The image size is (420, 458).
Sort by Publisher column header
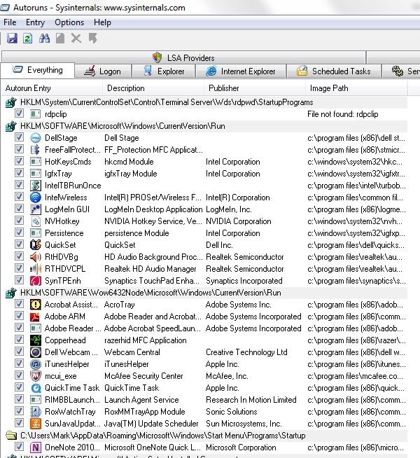point(255,88)
